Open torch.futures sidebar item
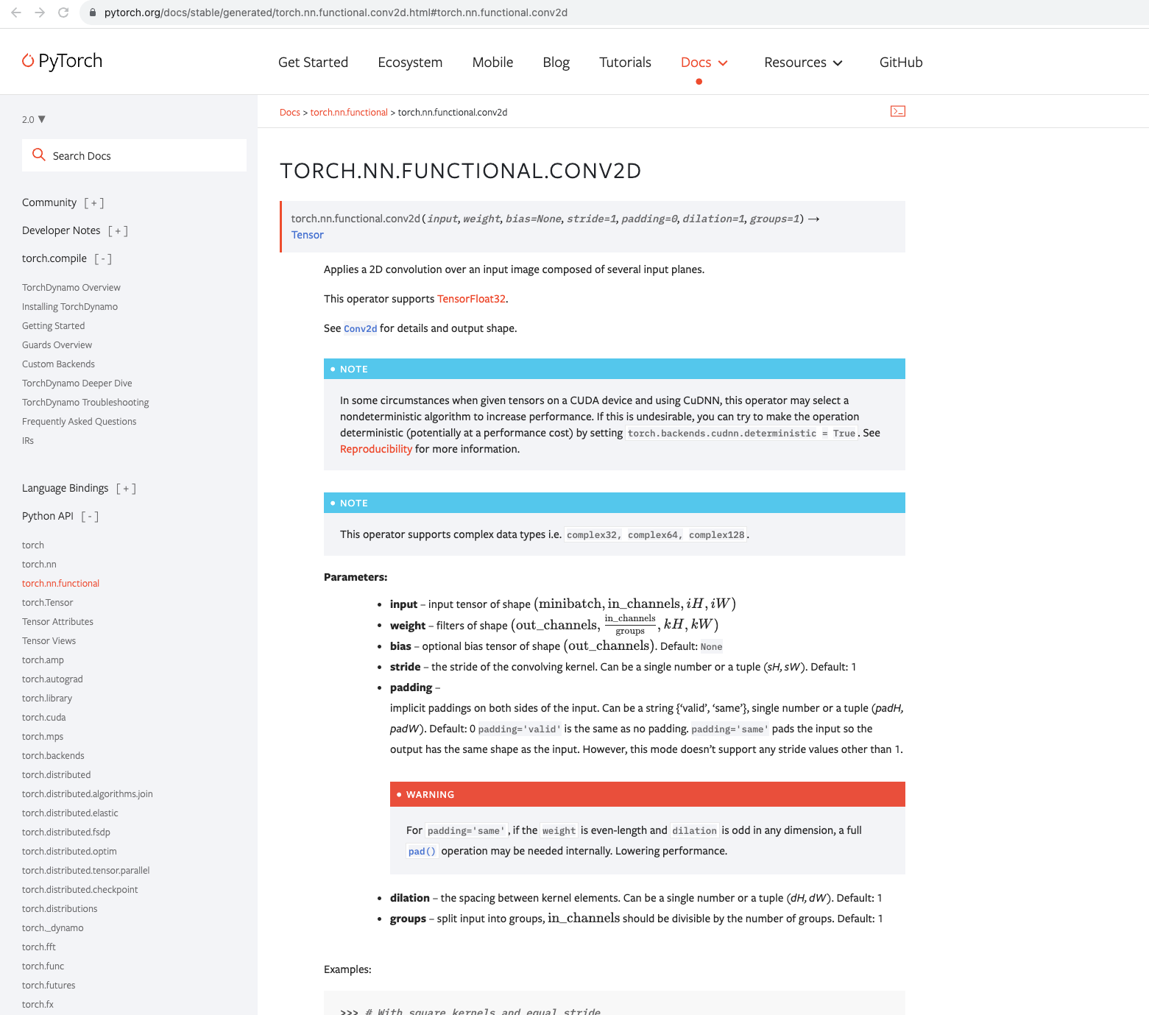1149x1015 pixels. click(49, 985)
